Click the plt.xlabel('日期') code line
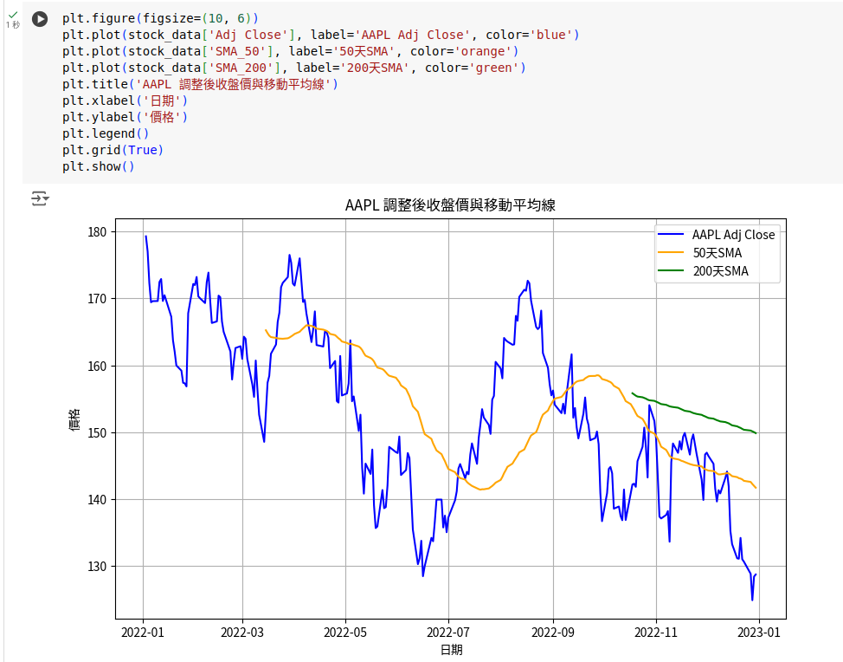The height and width of the screenshot is (662, 843). pyautogui.click(x=125, y=101)
